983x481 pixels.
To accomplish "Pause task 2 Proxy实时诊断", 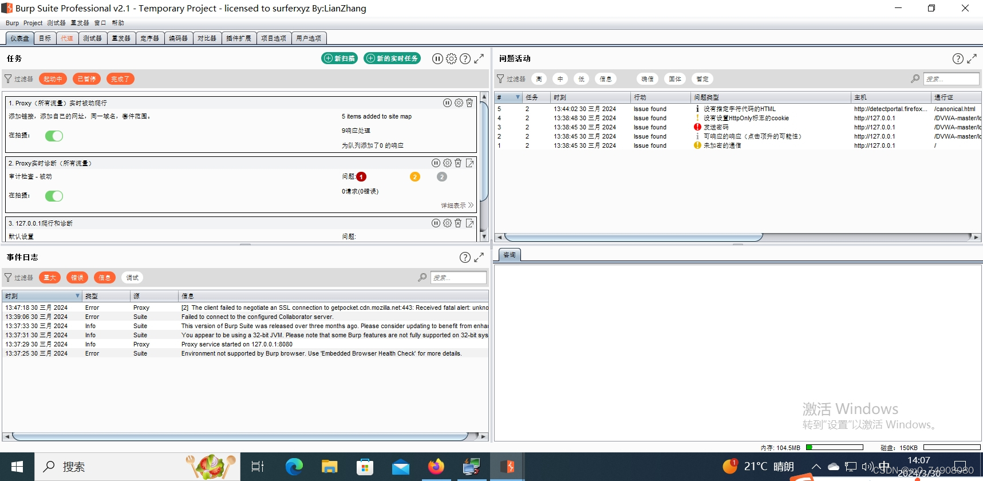I will click(x=436, y=163).
